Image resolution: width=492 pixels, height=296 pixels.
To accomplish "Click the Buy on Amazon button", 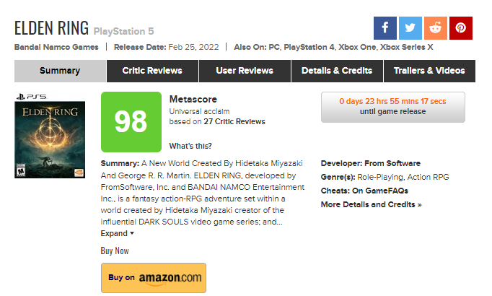I will tap(154, 278).
